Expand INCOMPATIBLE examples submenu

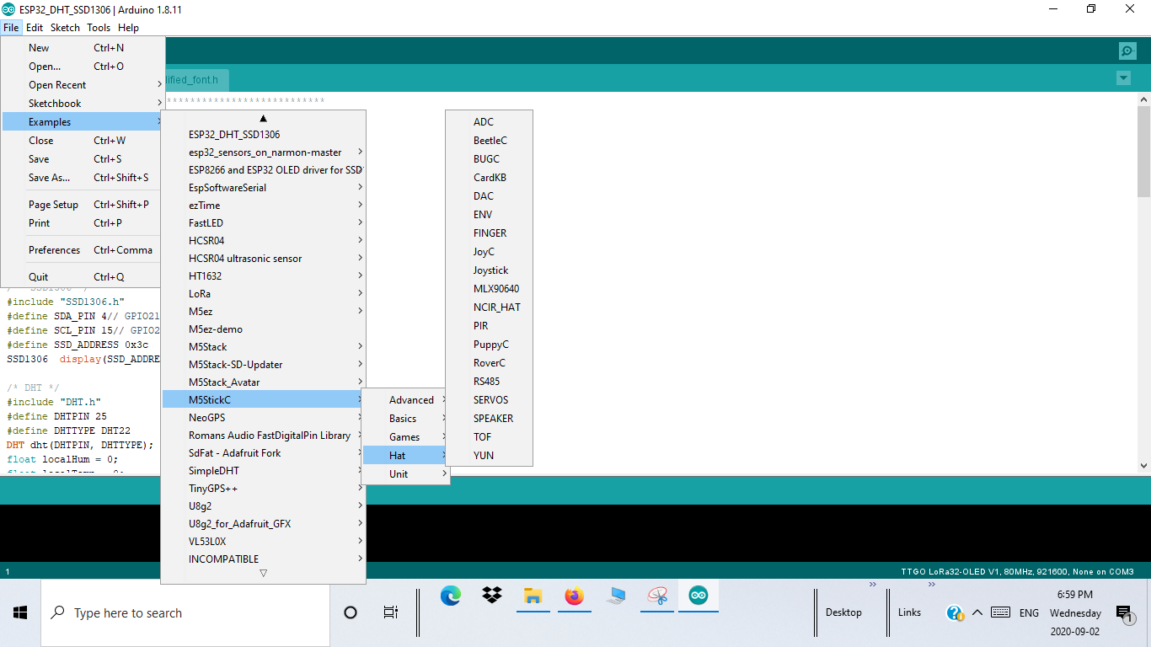click(263, 559)
